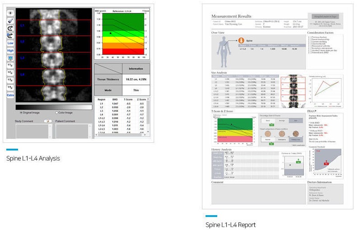Select the Color Image radio button
Viewport: 357px width, 230px height.
[x=57, y=112]
